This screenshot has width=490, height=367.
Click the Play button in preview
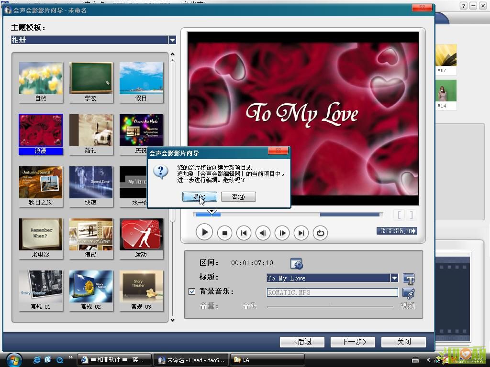click(x=204, y=233)
